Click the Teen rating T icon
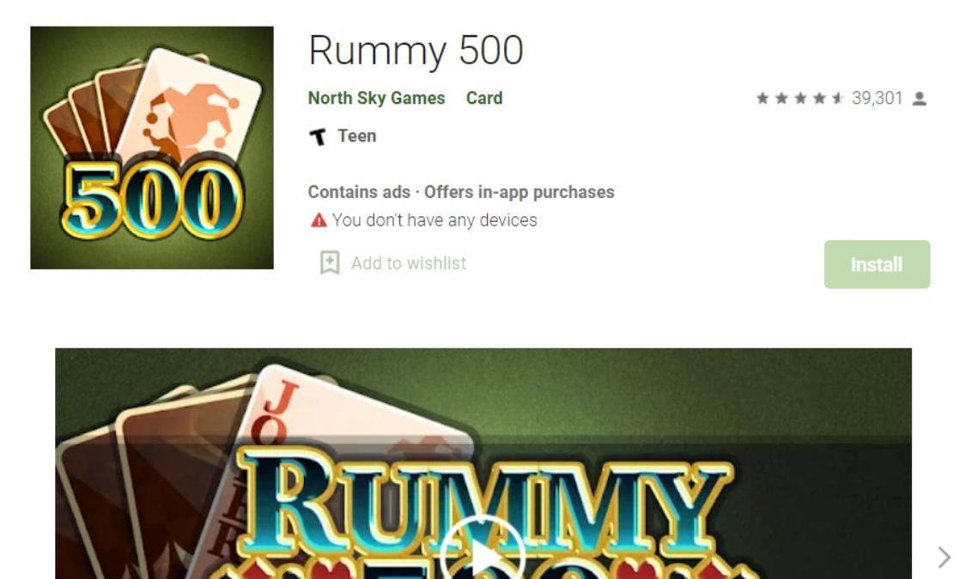The width and height of the screenshot is (966, 579). (318, 136)
